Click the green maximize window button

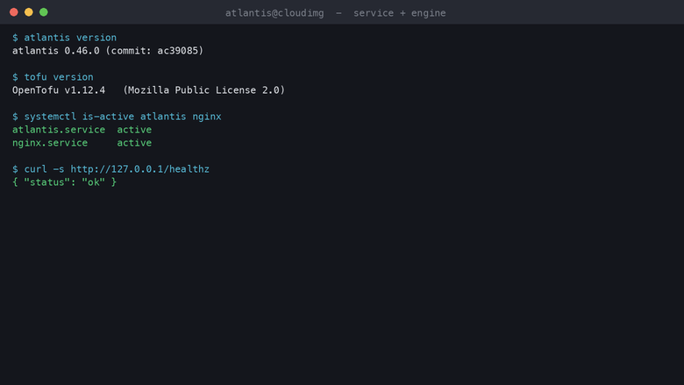click(44, 12)
